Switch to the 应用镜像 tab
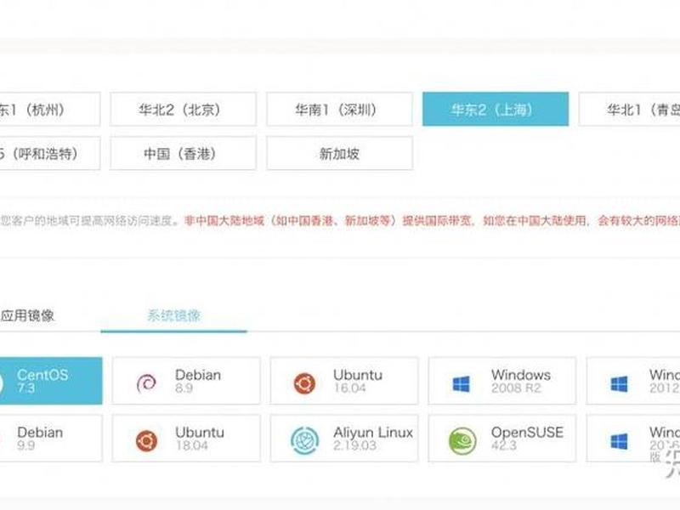Screen dimensions: 680x510 27,315
